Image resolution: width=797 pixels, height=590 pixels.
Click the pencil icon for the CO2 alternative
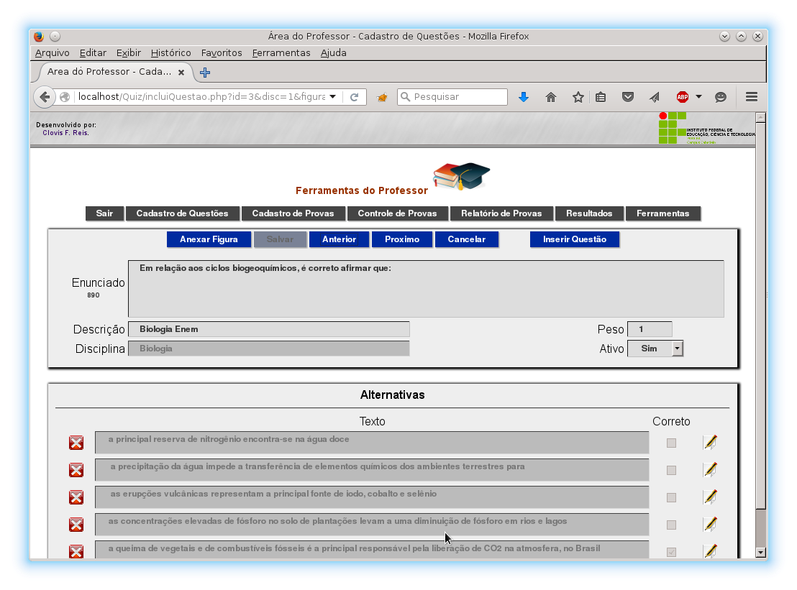point(710,550)
